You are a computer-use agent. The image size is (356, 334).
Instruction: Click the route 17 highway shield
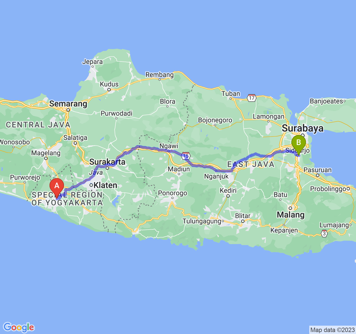251,98
